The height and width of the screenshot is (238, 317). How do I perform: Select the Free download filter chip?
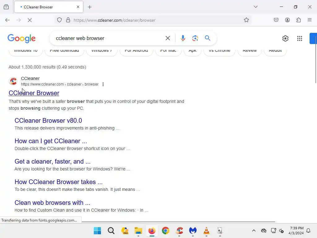(64, 51)
